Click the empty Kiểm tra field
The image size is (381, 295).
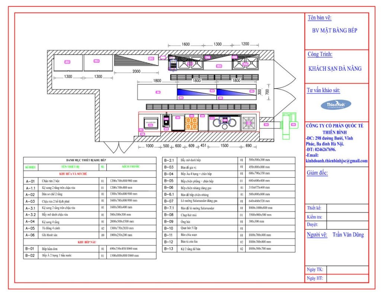pyautogui.click(x=348, y=217)
